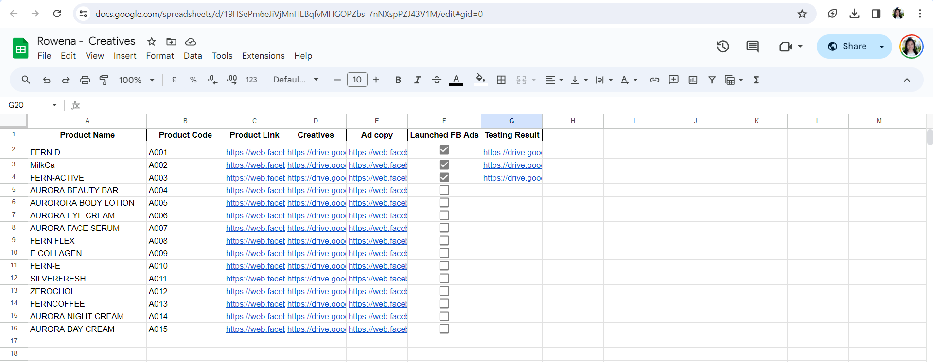This screenshot has width=933, height=362.
Task: Open the Format menu
Action: click(160, 56)
